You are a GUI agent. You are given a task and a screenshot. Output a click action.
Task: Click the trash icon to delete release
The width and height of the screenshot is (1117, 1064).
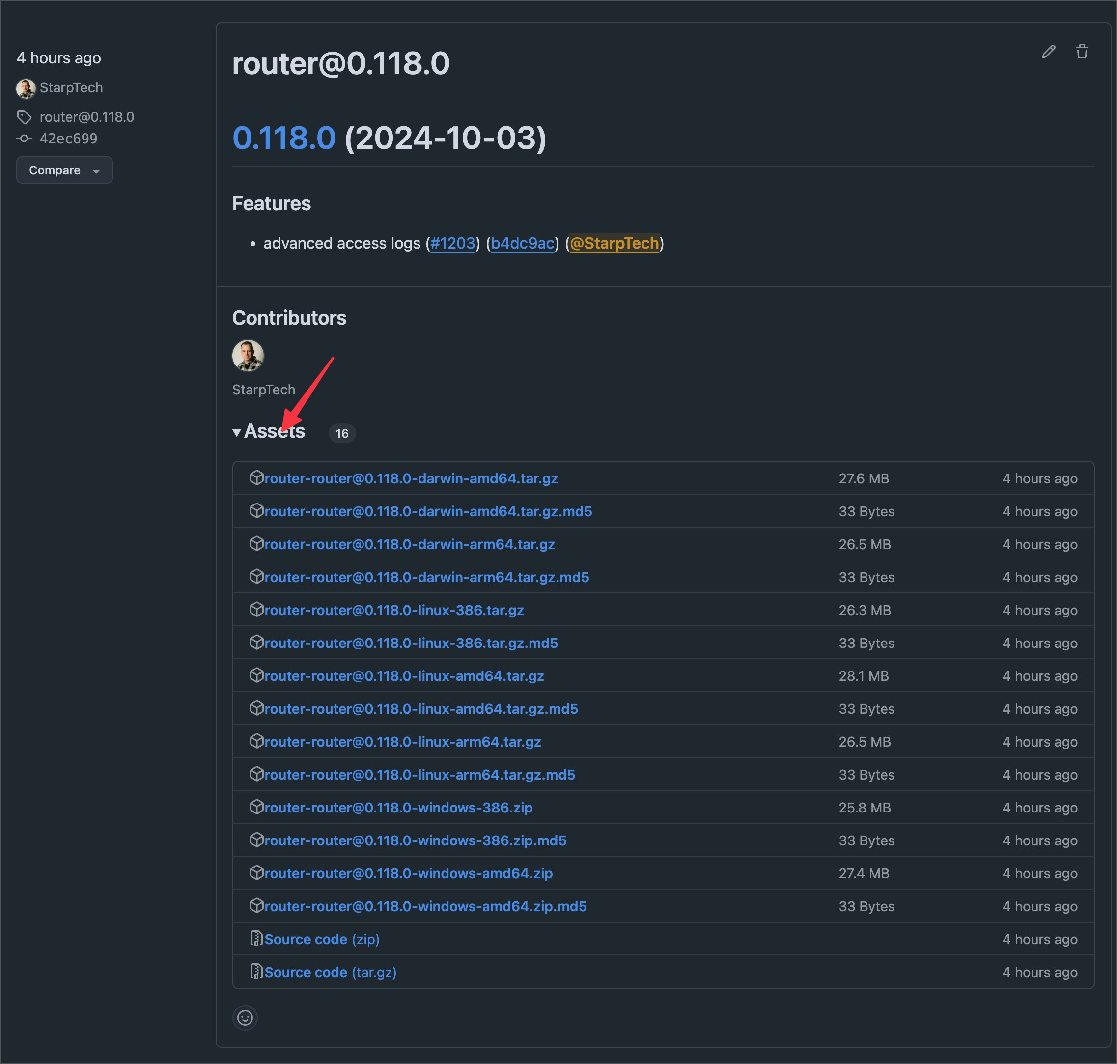[1082, 51]
